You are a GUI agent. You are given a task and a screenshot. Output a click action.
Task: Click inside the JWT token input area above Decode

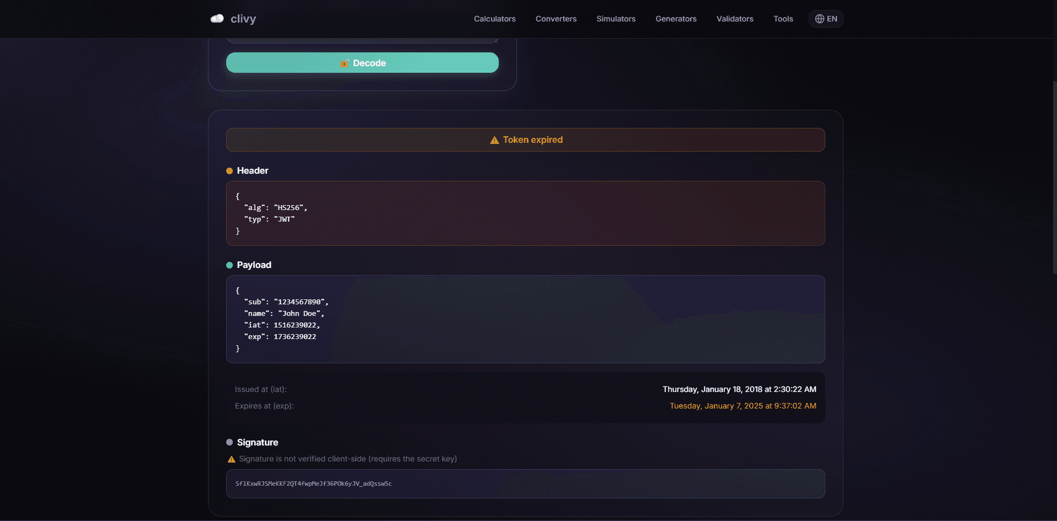pos(362,36)
